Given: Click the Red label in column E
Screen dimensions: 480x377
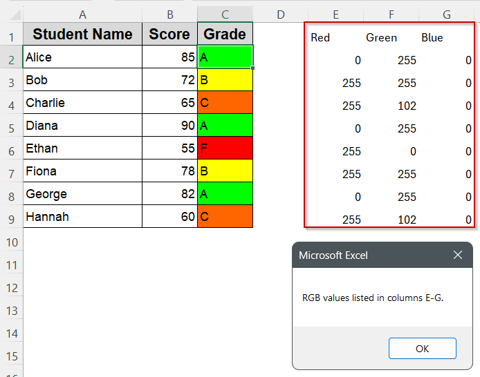Looking at the screenshot, I should tap(320, 37).
